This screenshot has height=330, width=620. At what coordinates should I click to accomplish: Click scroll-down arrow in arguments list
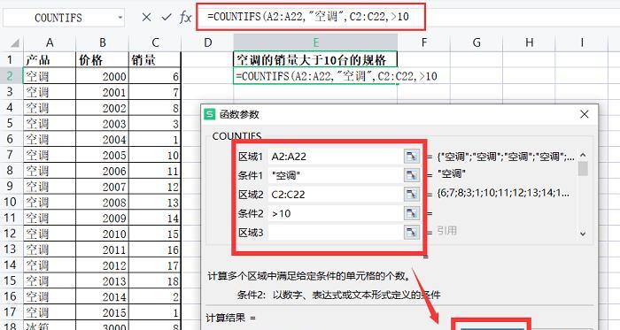click(583, 234)
